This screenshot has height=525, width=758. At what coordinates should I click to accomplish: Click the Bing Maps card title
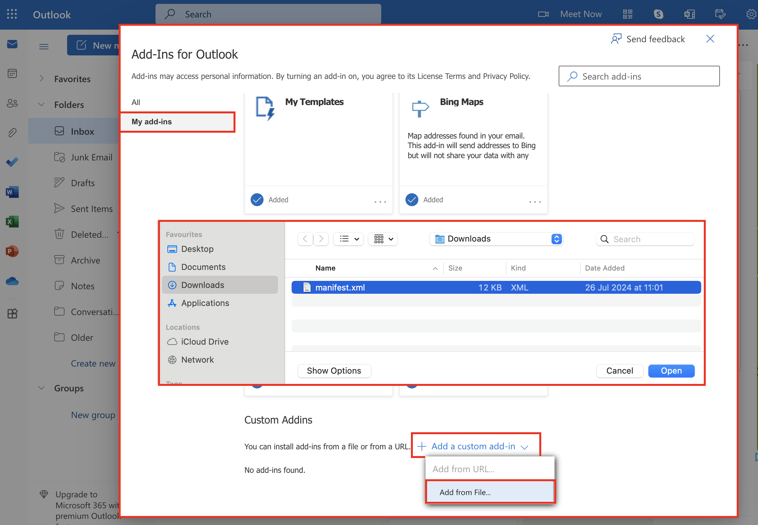(462, 102)
